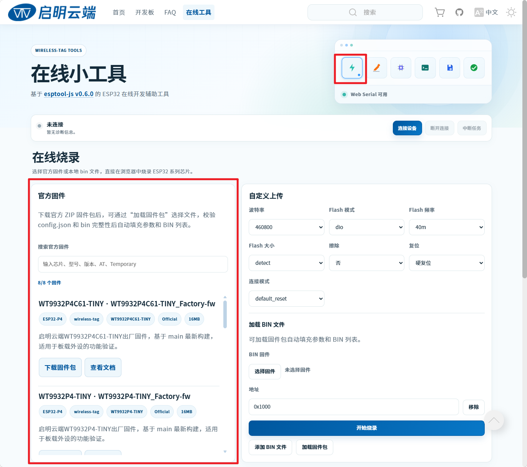Click the 未连接 status label
Screen dimensions: 527x467
point(55,125)
